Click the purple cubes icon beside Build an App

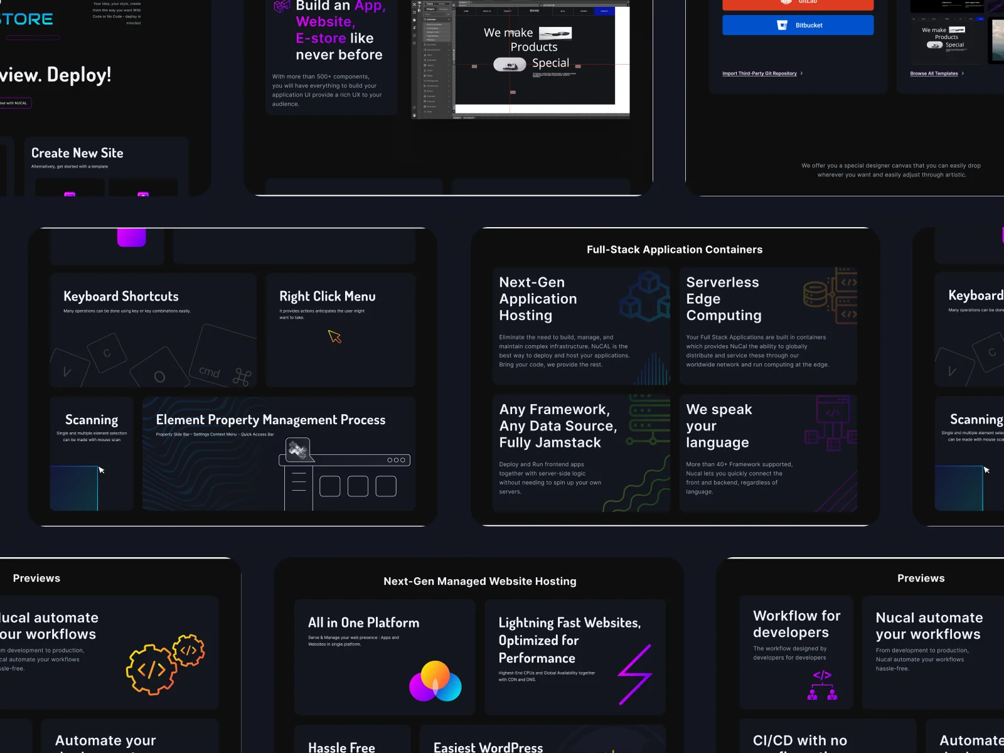coord(282,6)
